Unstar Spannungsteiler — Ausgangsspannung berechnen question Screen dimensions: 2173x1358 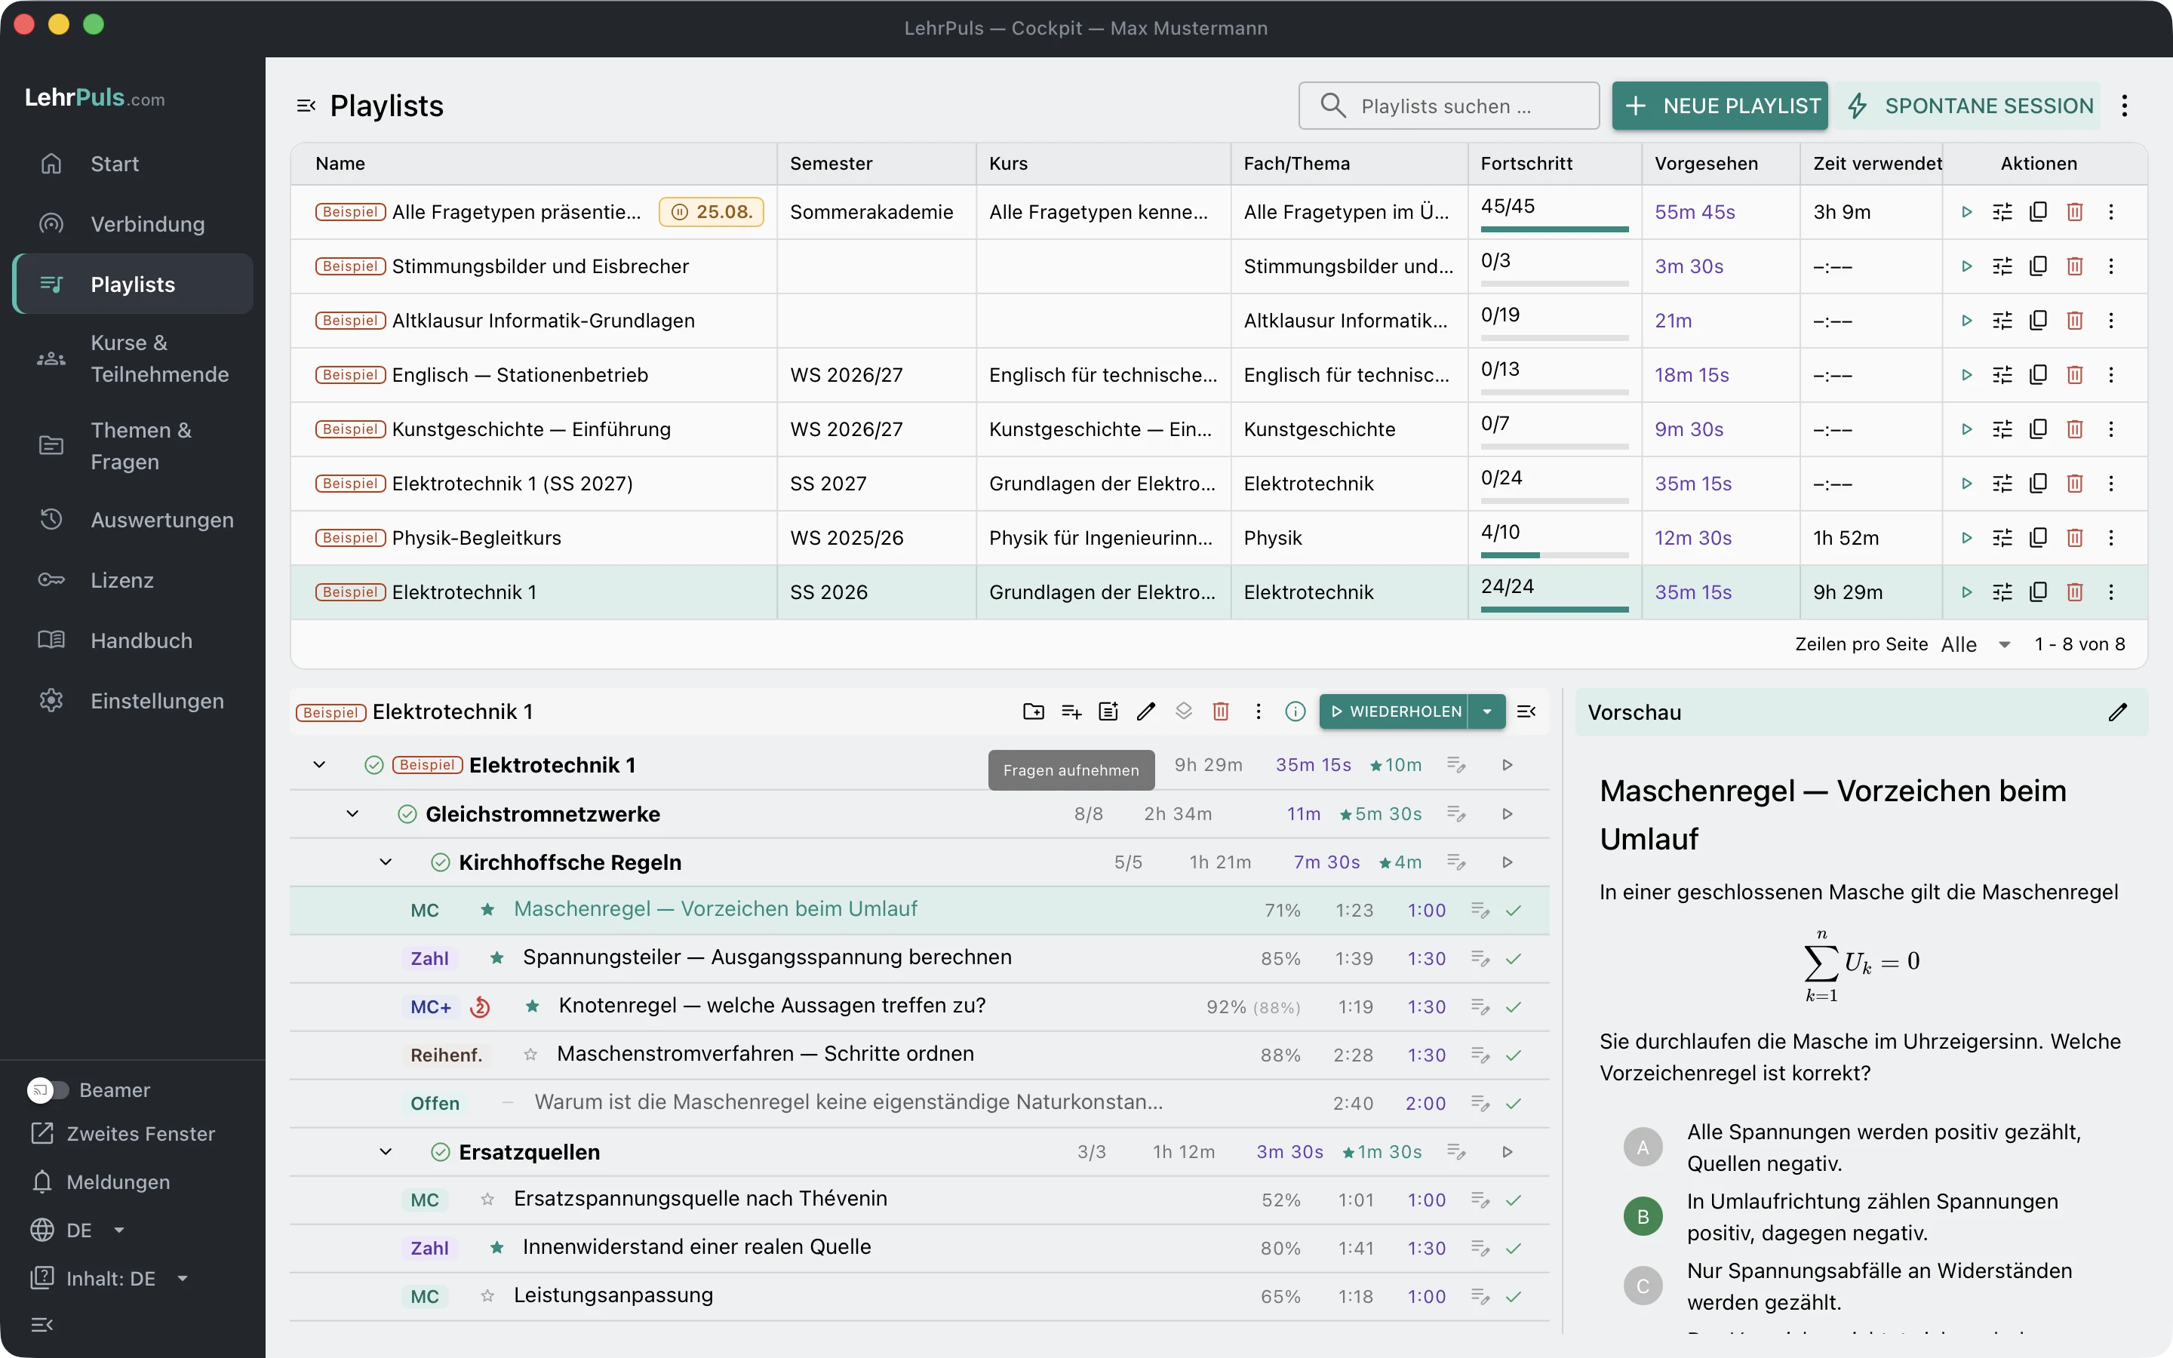point(496,958)
